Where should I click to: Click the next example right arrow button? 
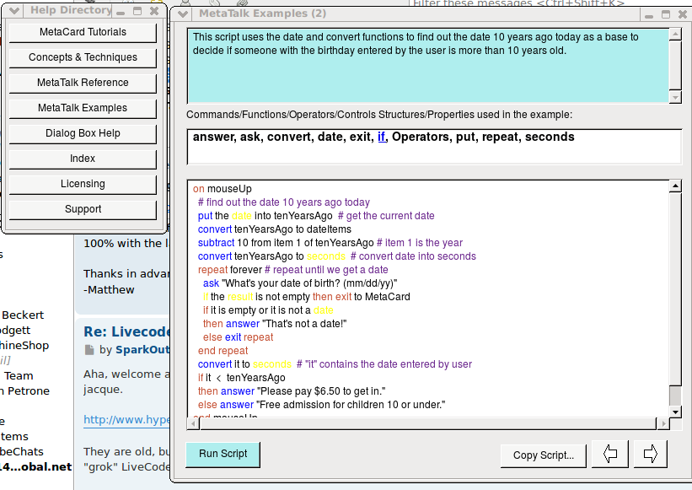click(x=650, y=455)
